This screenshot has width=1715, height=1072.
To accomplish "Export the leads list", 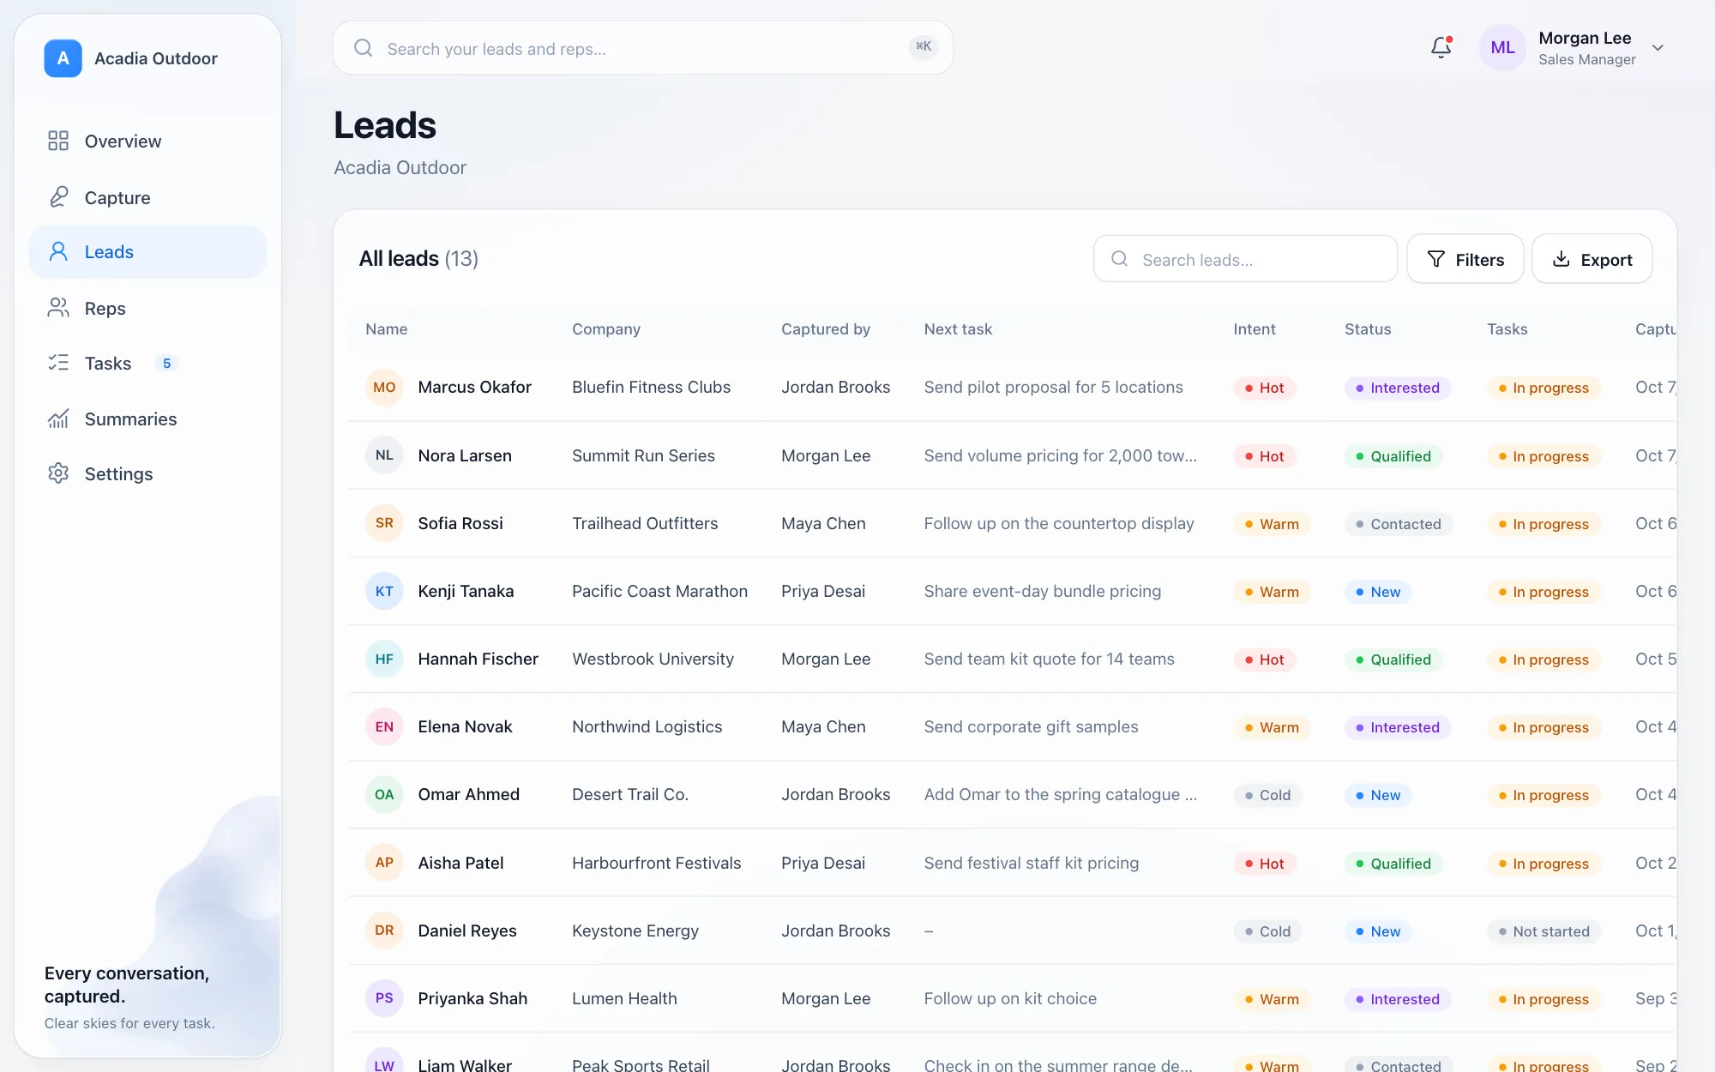I will coord(1592,259).
